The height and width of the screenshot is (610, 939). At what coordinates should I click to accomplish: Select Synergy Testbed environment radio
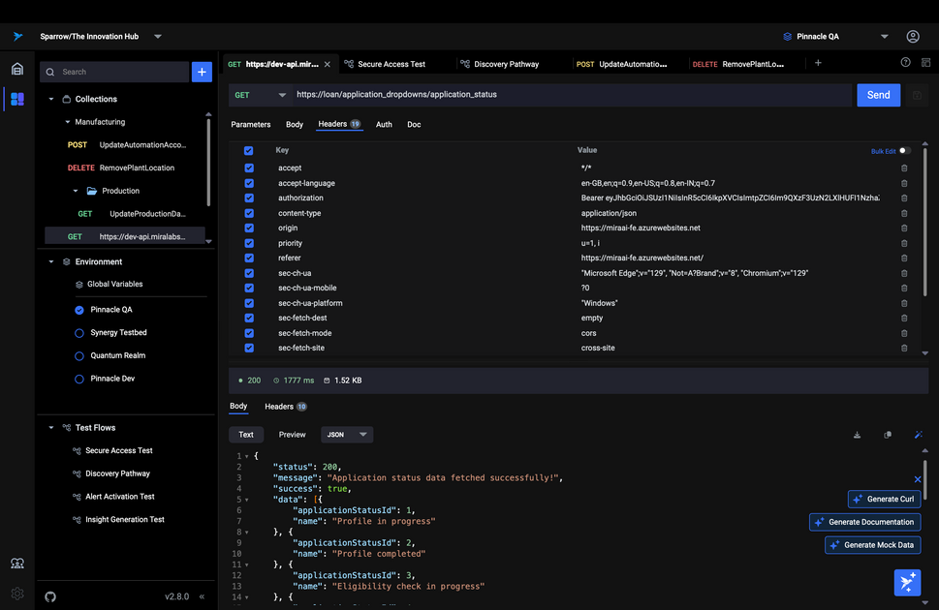(79, 333)
